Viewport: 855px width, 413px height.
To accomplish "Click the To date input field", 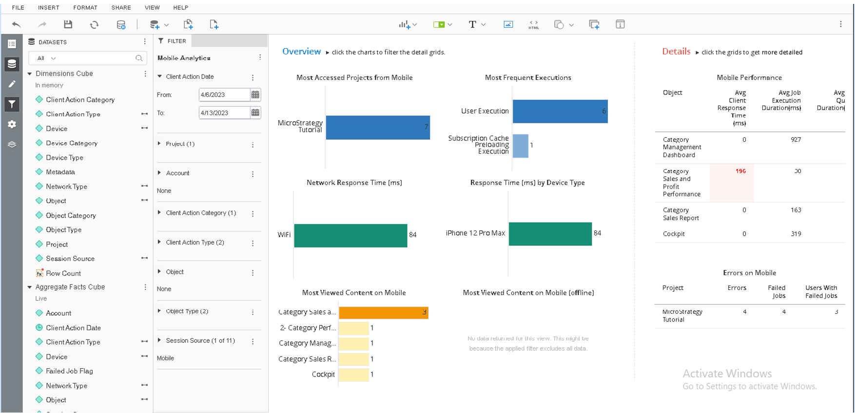I will pos(224,113).
